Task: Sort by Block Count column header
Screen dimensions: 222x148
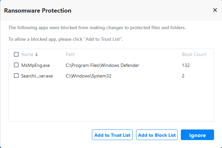Action: [x=194, y=55]
